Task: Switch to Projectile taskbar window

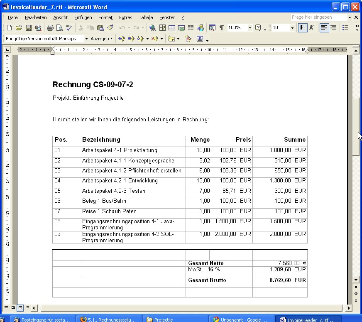Action: 163,320
